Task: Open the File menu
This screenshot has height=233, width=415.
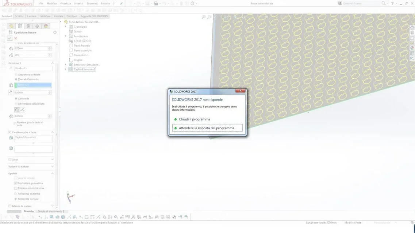Action: [x=41, y=3]
